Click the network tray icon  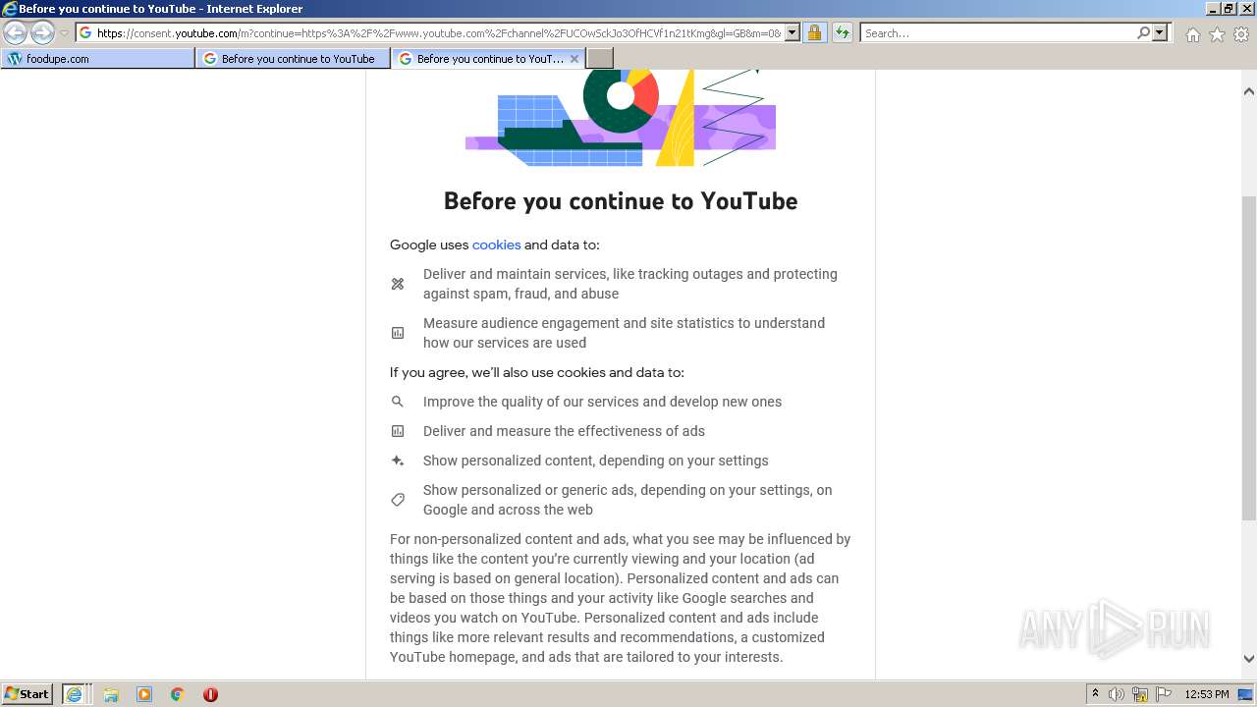pyautogui.click(x=1140, y=694)
